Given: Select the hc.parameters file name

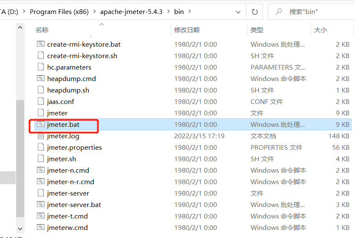Looking at the screenshot, I should click(69, 67).
